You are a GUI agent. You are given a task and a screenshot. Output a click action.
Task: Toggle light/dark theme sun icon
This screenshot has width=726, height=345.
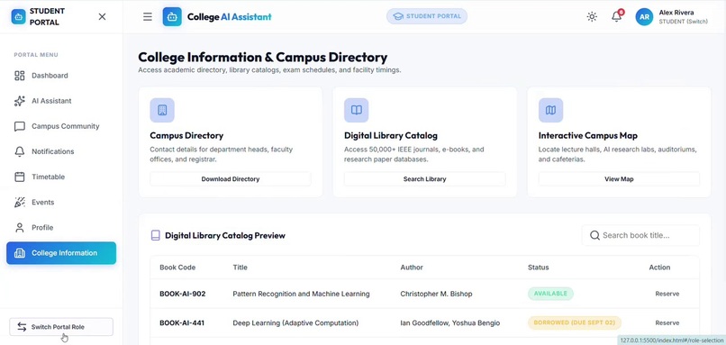point(592,17)
